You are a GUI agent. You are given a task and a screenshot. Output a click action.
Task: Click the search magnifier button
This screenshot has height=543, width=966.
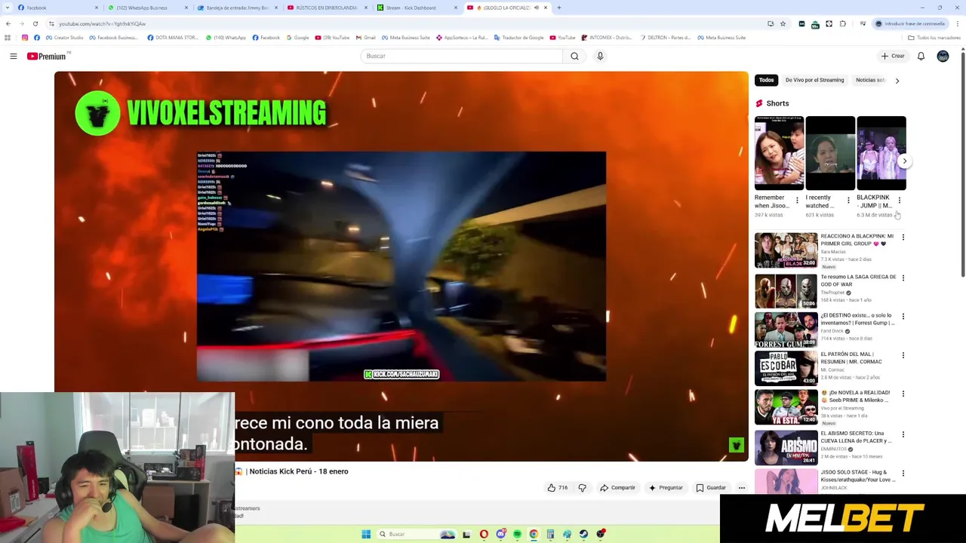click(574, 56)
